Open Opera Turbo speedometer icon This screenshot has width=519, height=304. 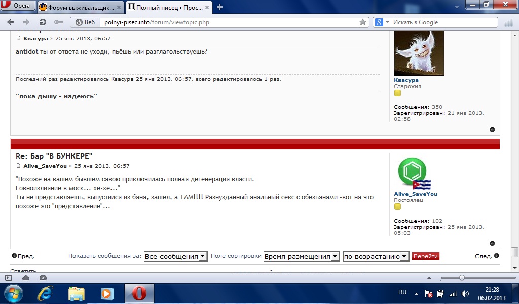point(43,278)
